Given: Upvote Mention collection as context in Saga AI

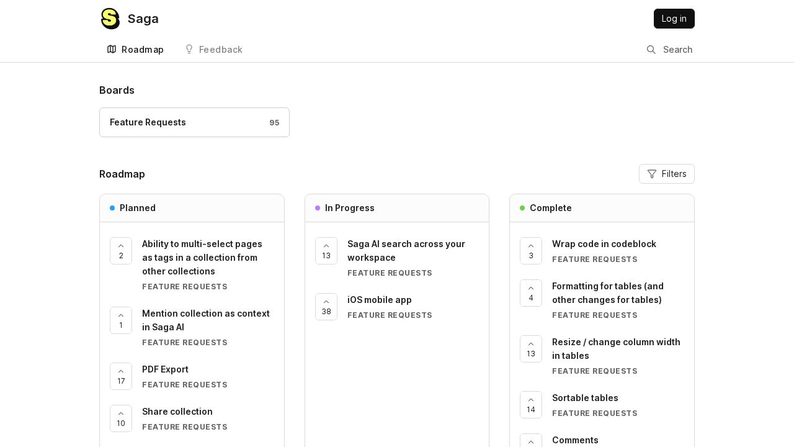Looking at the screenshot, I should coord(121,320).
